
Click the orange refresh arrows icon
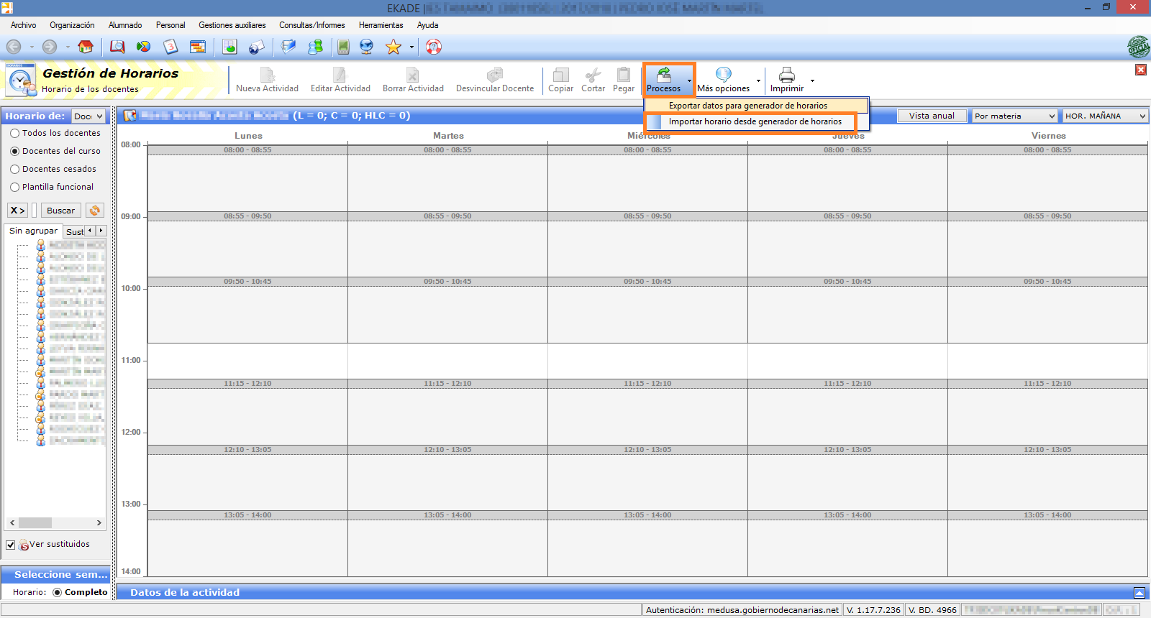click(95, 211)
